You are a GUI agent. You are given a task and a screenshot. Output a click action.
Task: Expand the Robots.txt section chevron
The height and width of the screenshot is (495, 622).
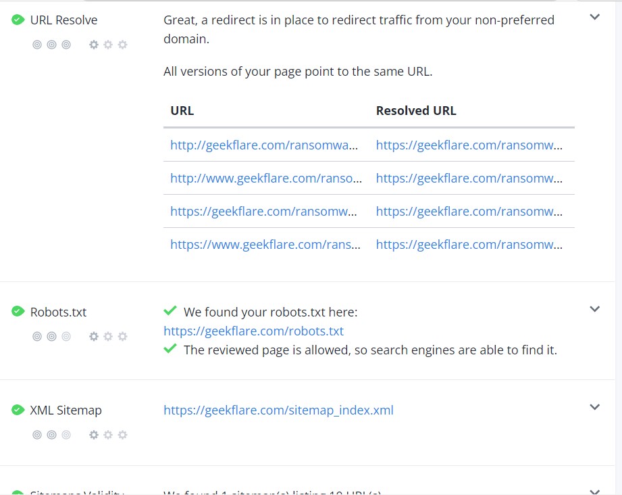pyautogui.click(x=595, y=309)
